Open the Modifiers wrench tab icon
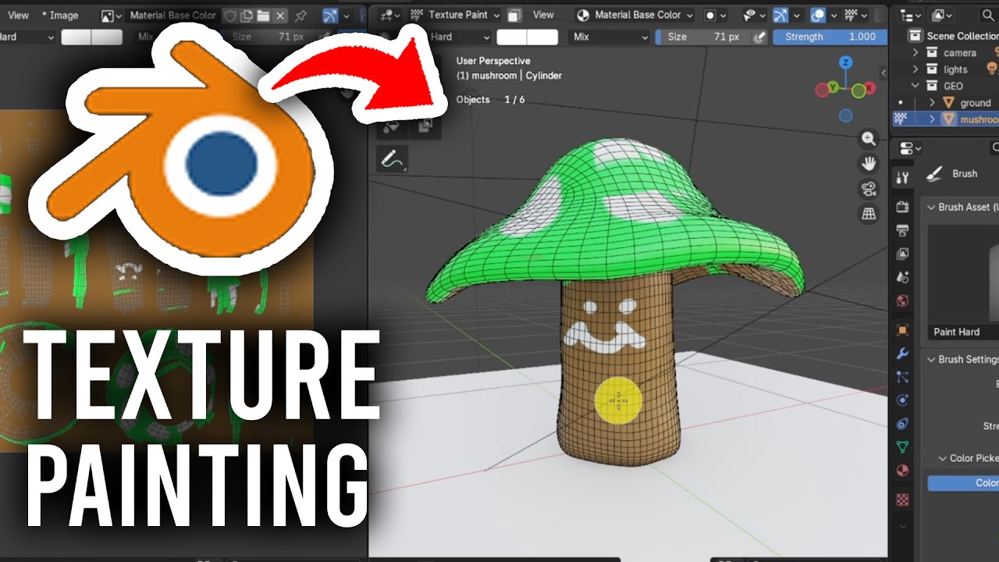 click(902, 354)
